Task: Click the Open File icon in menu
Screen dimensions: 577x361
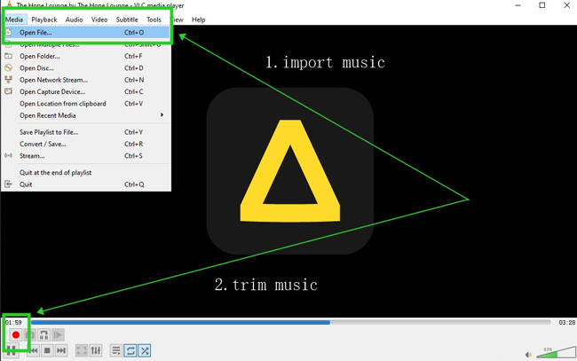Action: tap(9, 32)
